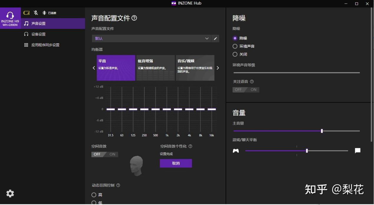Maximize the INZONE Hub window

click(357, 4)
